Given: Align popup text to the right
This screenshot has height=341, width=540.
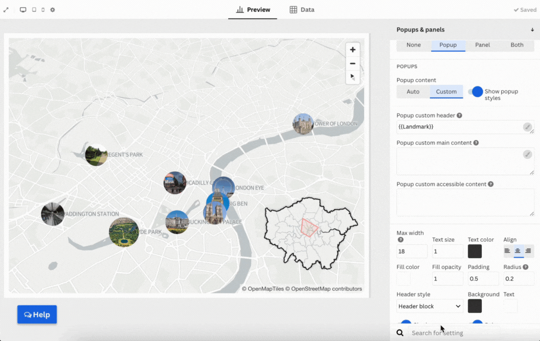Looking at the screenshot, I should pyautogui.click(x=528, y=251).
